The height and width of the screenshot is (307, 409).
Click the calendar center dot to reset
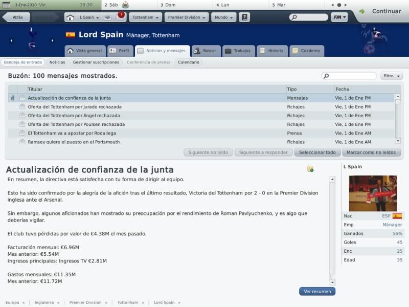[339, 5]
